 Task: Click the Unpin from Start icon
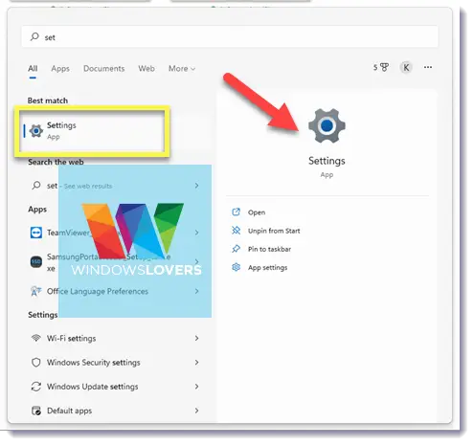coord(236,231)
